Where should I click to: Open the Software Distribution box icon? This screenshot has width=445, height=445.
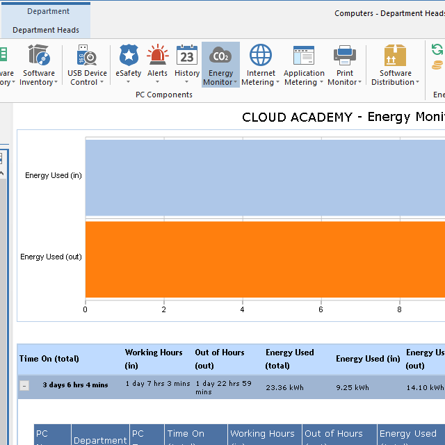tap(395, 55)
